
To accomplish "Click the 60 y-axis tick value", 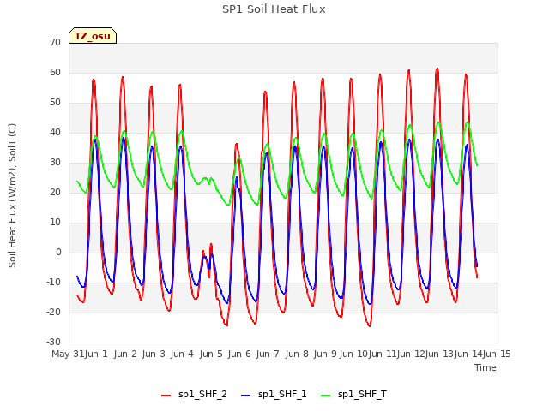I will click(x=55, y=72).
